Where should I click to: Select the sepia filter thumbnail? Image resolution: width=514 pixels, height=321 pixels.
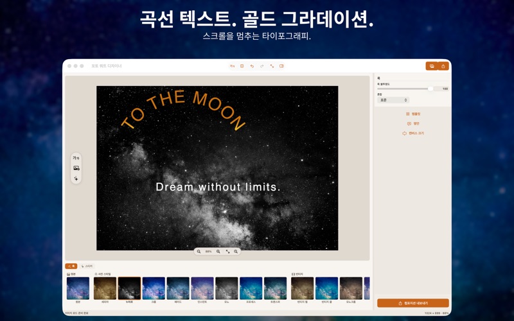pos(105,288)
